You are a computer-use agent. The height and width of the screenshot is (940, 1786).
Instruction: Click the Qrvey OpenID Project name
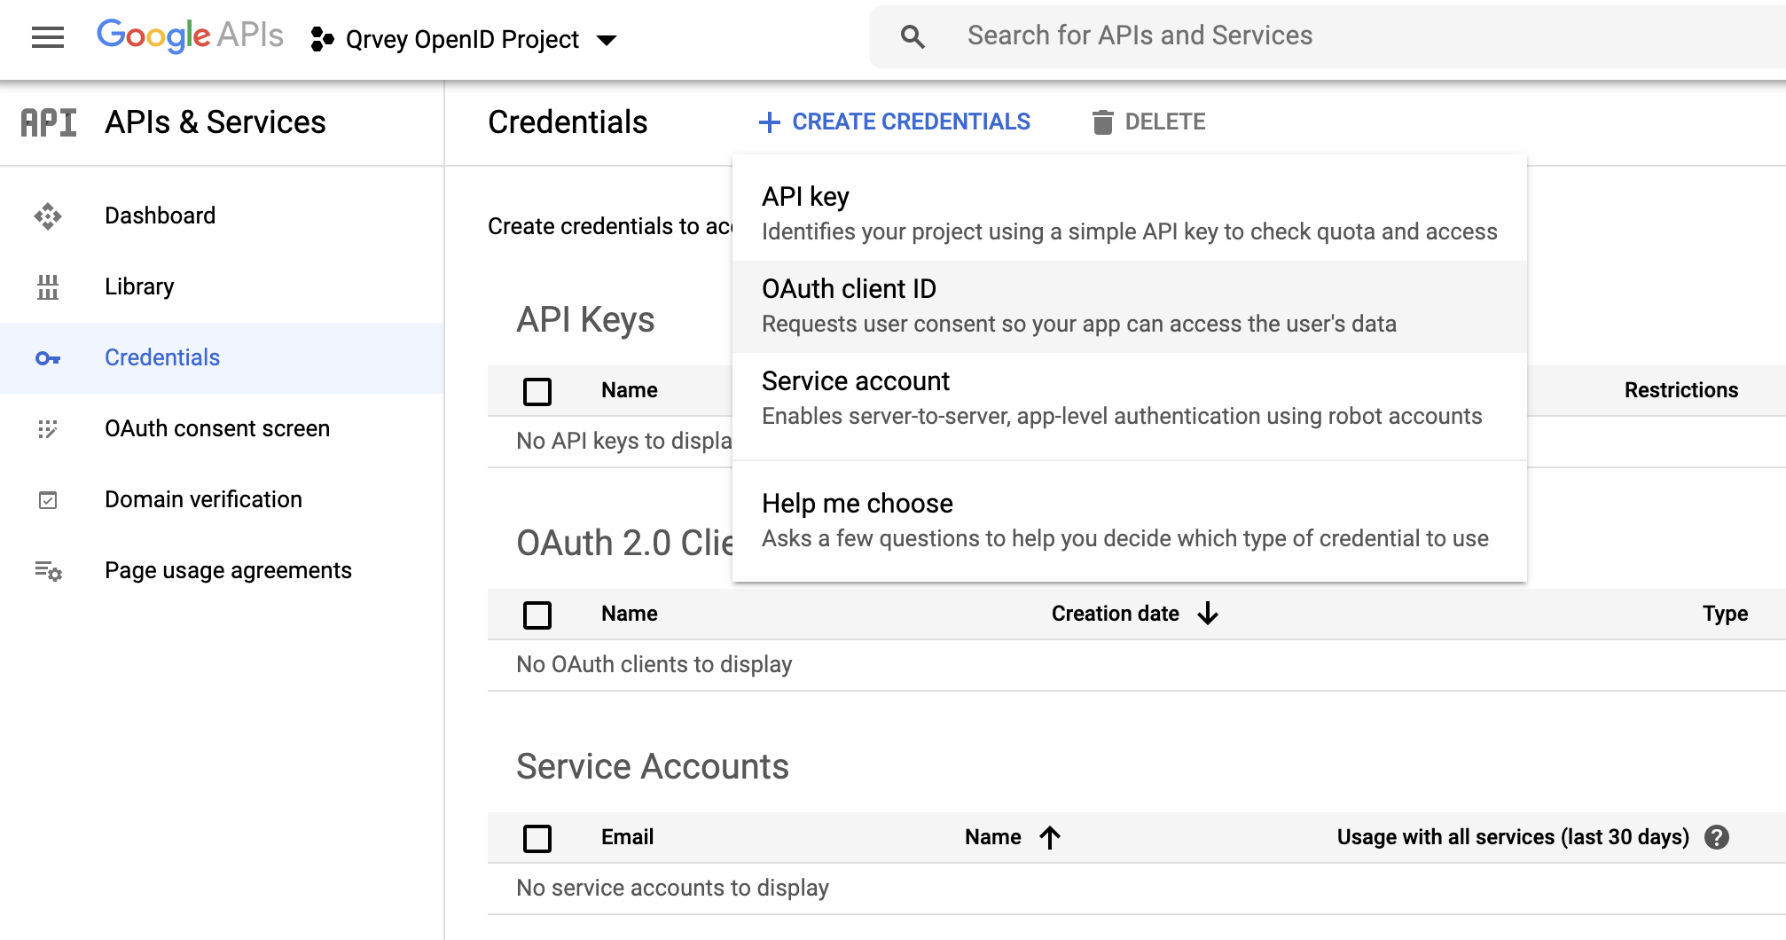[462, 40]
